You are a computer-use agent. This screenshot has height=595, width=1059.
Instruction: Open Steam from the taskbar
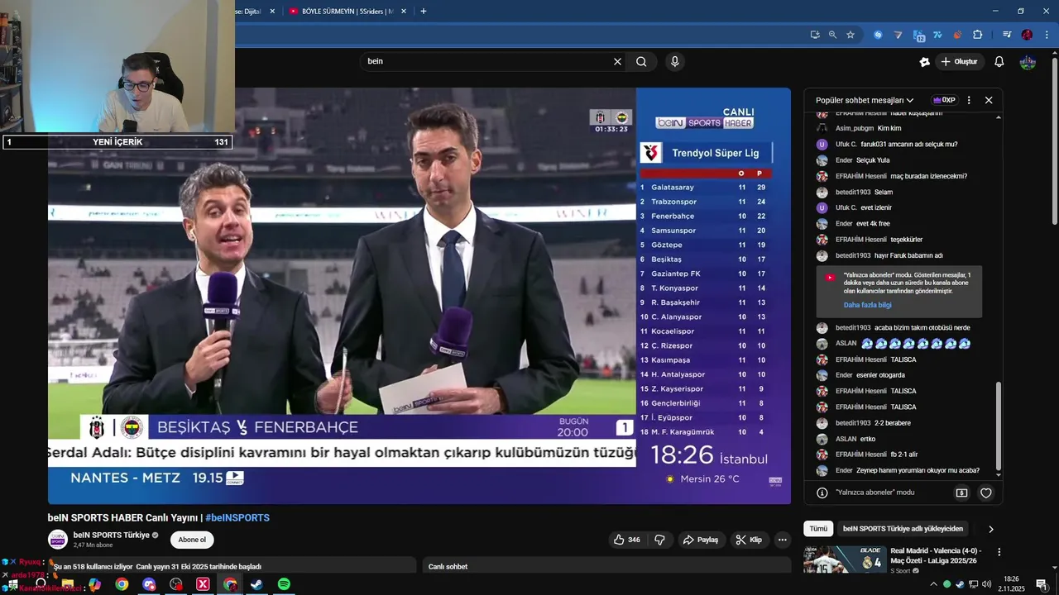257,584
